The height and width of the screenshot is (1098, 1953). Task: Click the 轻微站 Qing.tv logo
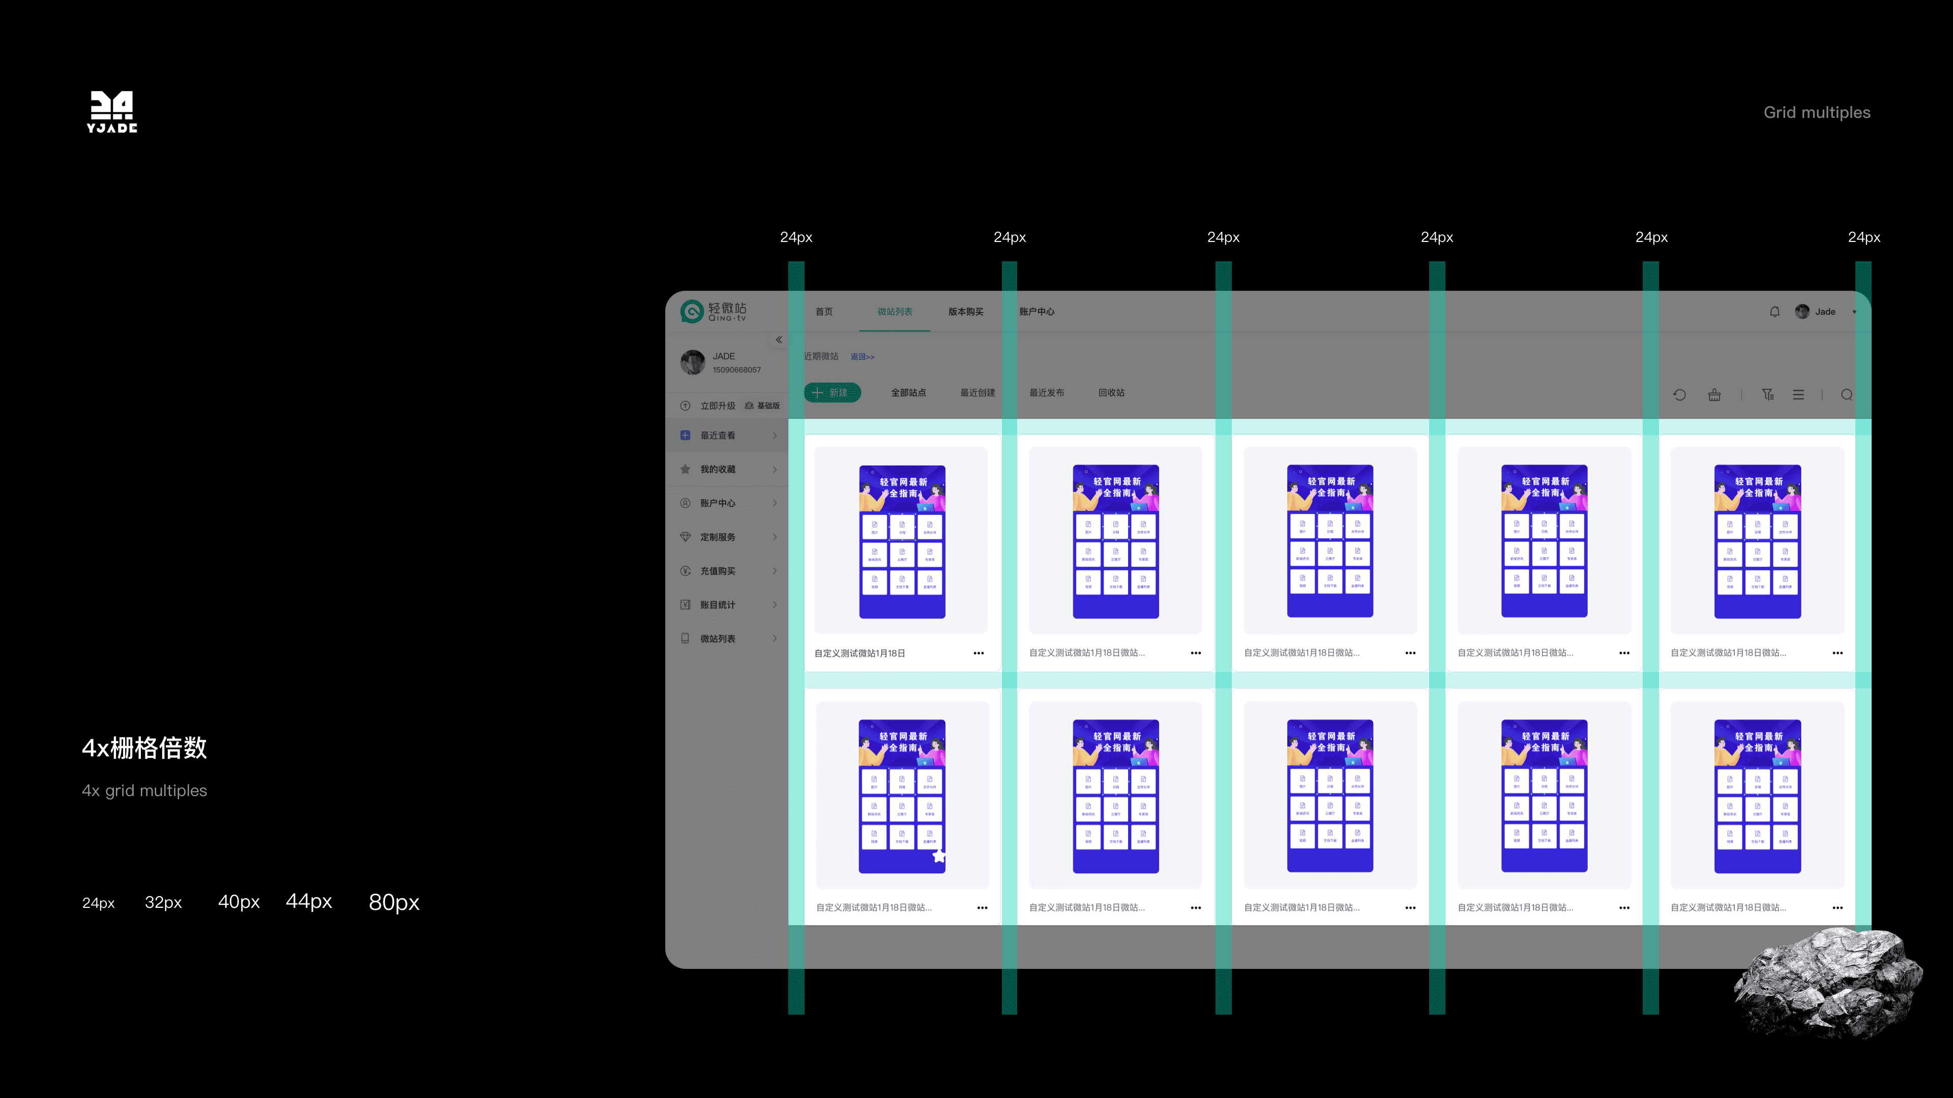point(714,312)
